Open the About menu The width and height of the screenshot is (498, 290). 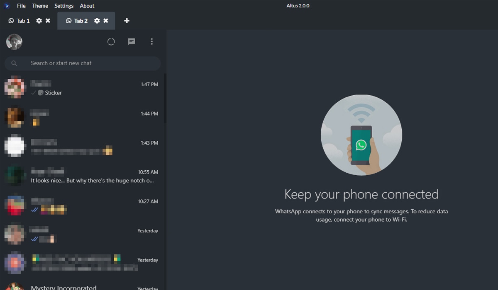pos(87,6)
